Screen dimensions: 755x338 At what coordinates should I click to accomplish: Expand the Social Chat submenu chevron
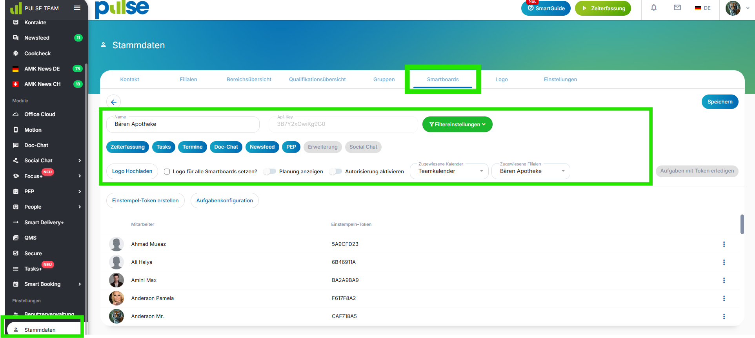tap(80, 160)
